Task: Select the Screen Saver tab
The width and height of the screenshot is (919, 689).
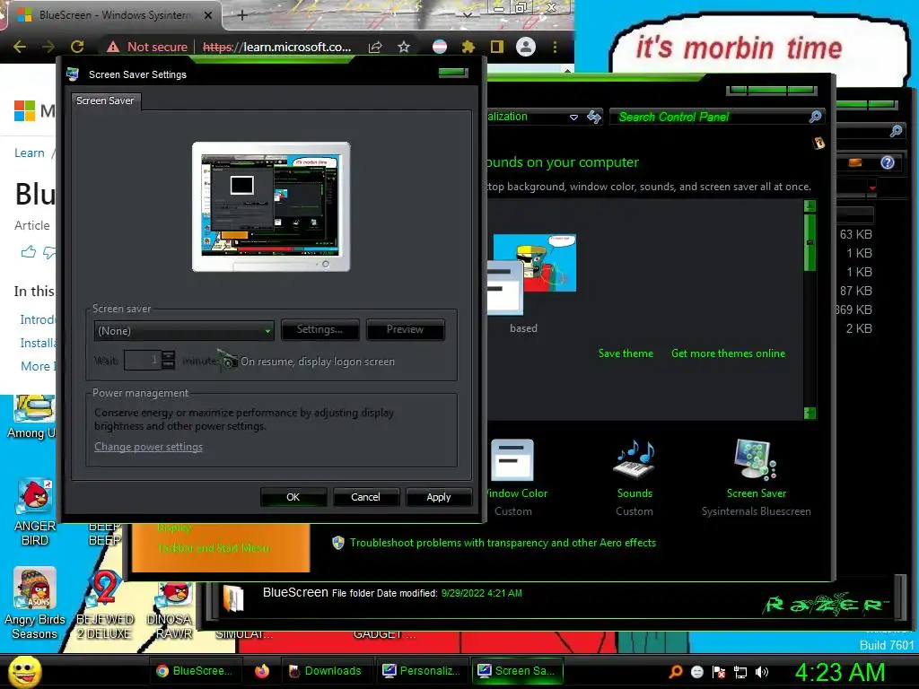Action: [x=105, y=100]
